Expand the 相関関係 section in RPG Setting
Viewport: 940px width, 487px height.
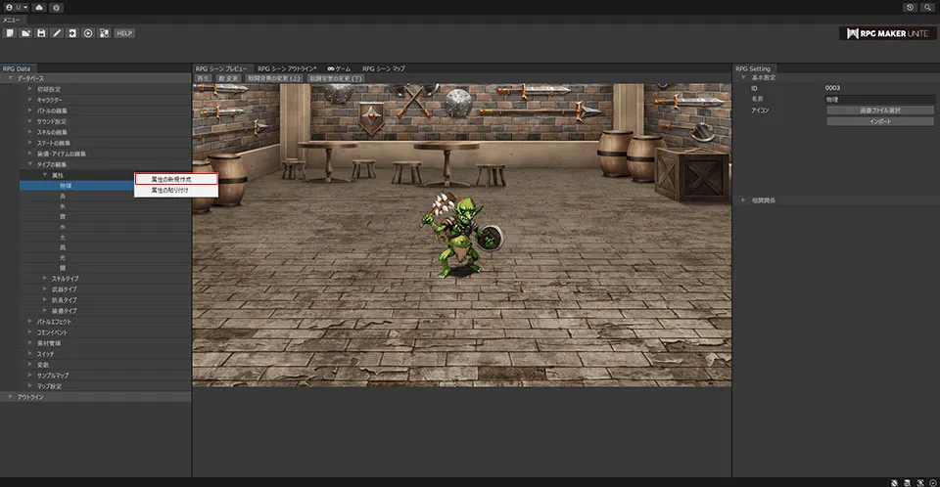point(744,199)
